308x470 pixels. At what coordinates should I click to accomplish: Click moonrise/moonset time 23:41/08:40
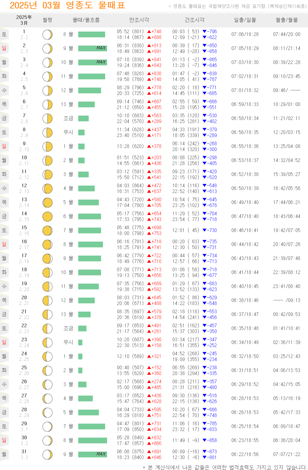287,287
